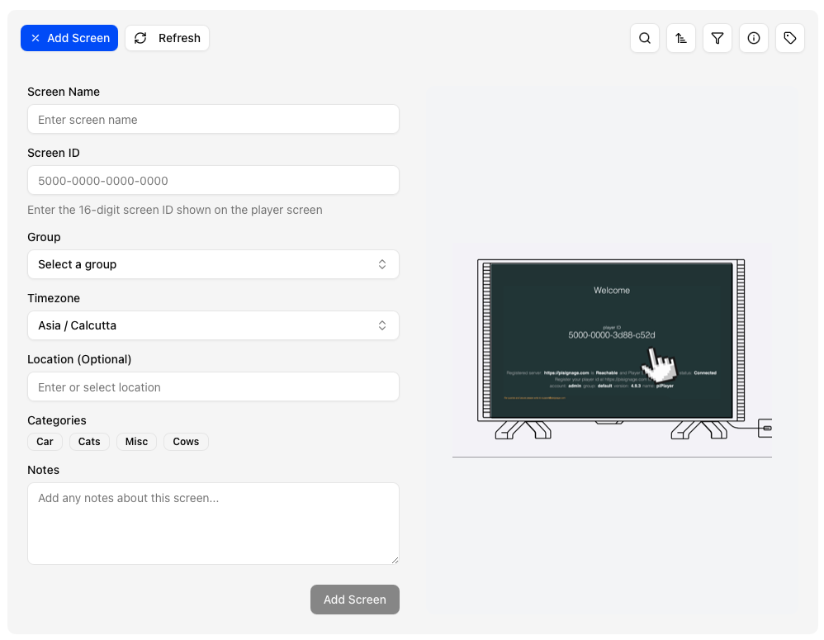Viewport: 824px width, 640px height.
Task: Toggle the Car category chip
Action: coord(45,442)
